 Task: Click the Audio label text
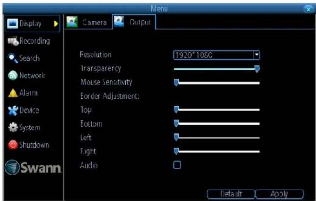point(88,165)
